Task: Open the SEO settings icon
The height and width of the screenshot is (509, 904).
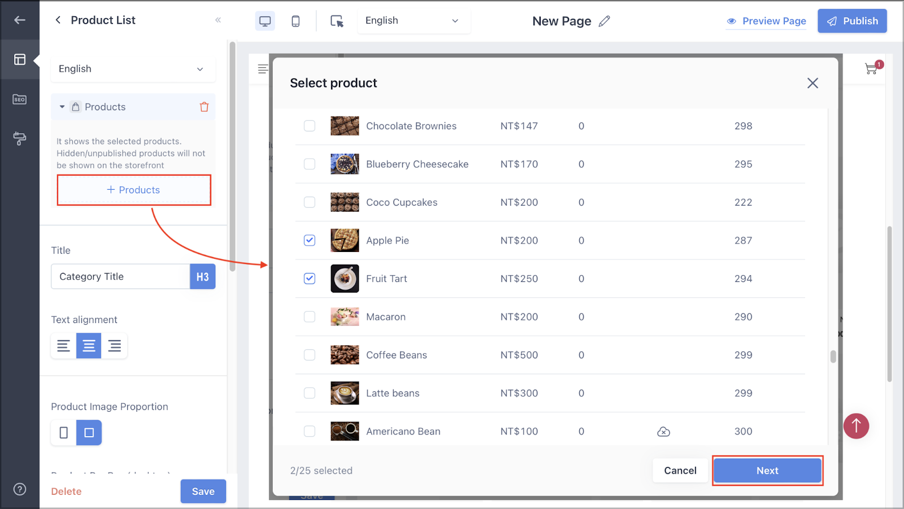Action: [x=20, y=99]
